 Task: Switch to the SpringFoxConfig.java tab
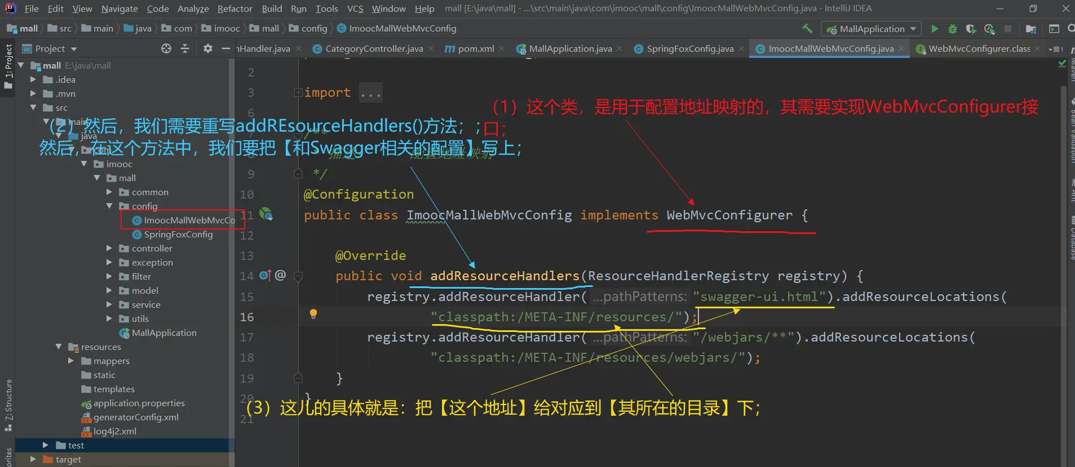pos(689,49)
